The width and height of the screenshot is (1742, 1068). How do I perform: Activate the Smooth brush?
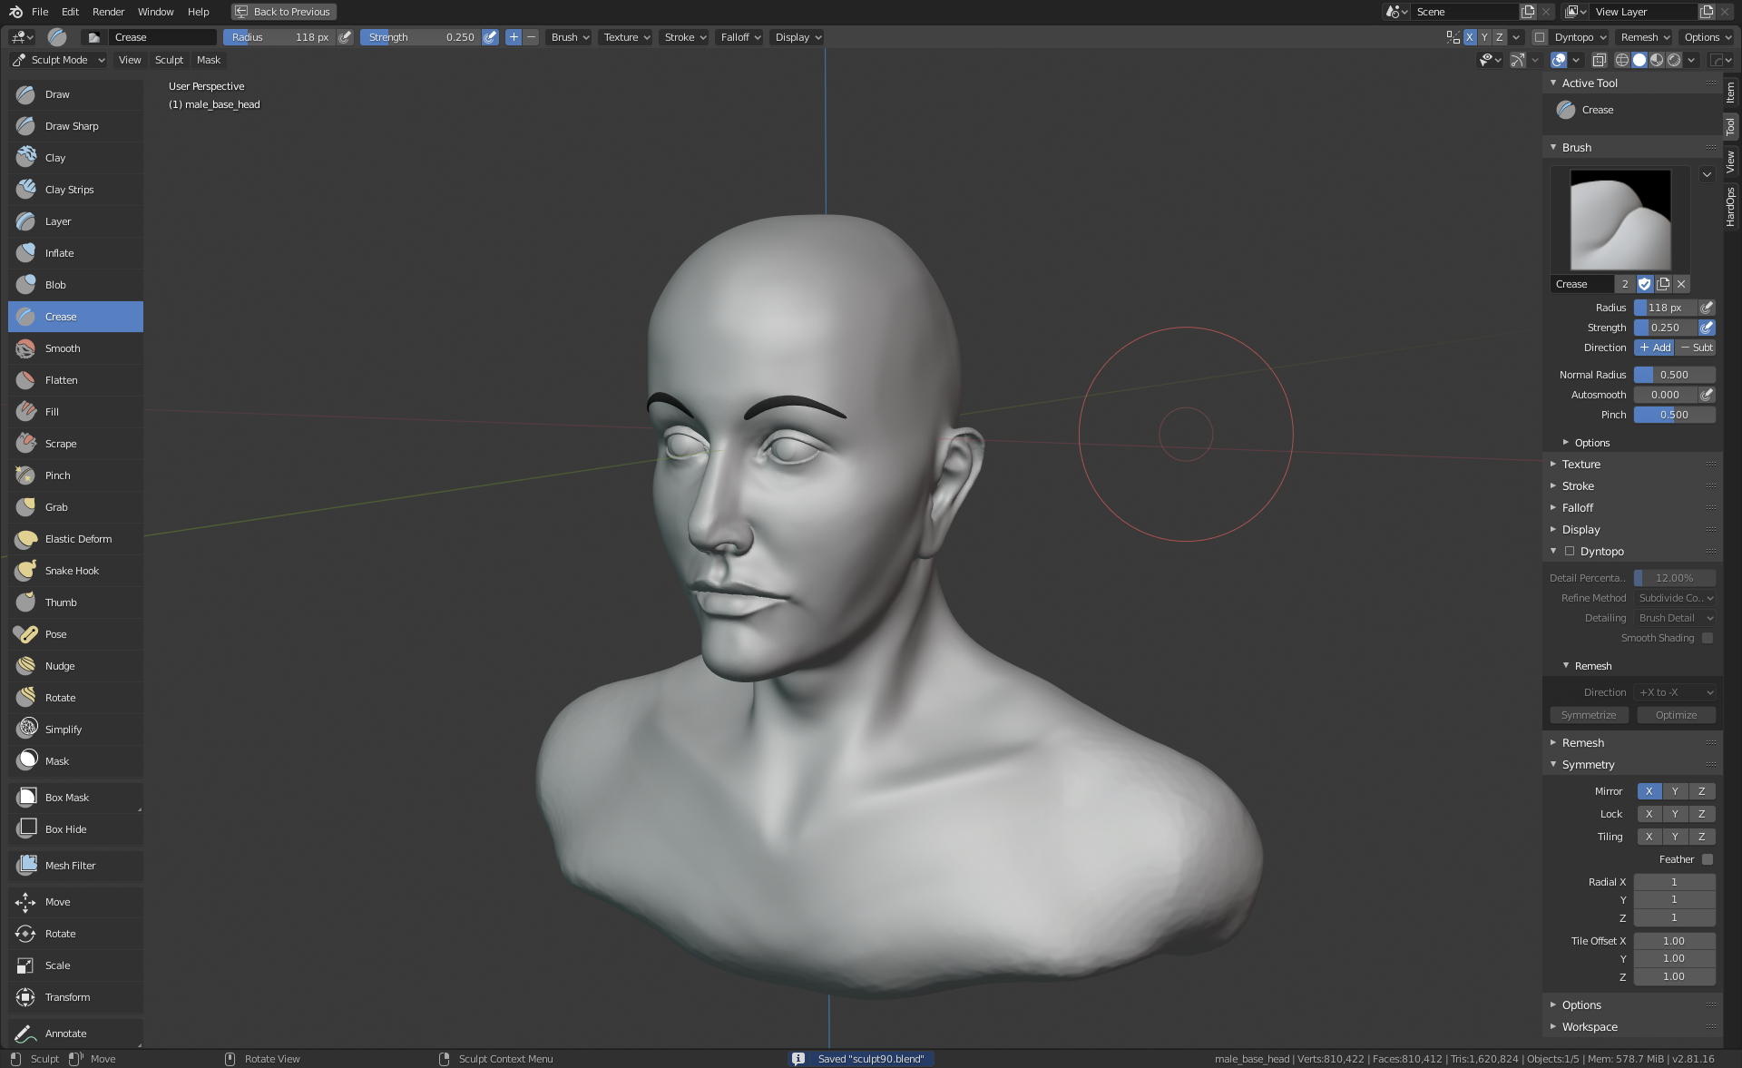(63, 348)
